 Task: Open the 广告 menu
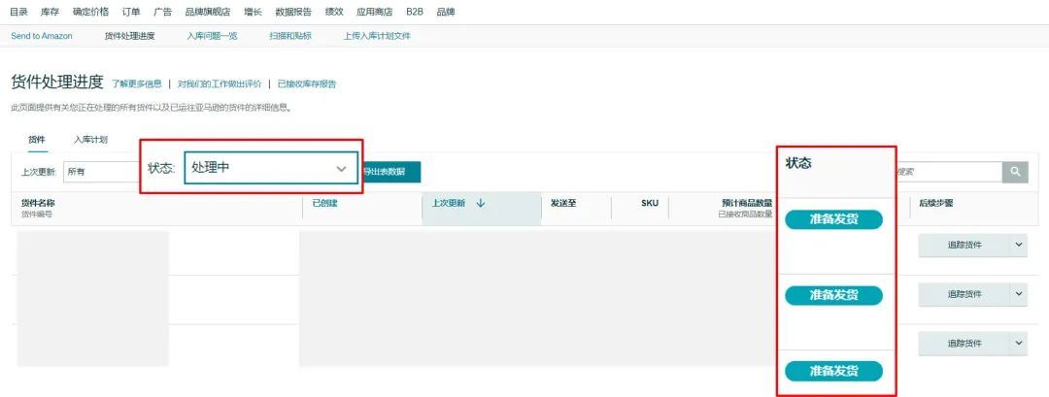[162, 12]
